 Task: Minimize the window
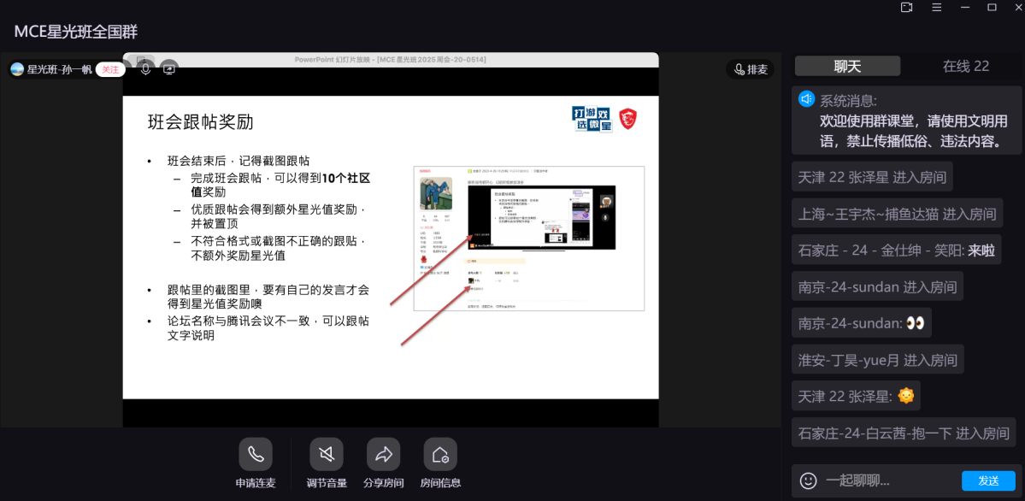[x=964, y=7]
